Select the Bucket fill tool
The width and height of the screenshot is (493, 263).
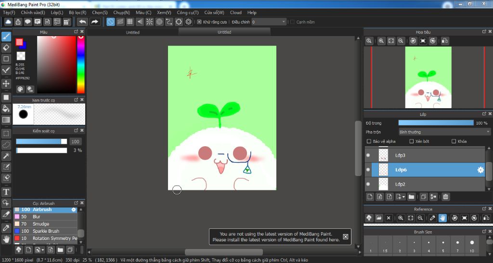click(6, 109)
